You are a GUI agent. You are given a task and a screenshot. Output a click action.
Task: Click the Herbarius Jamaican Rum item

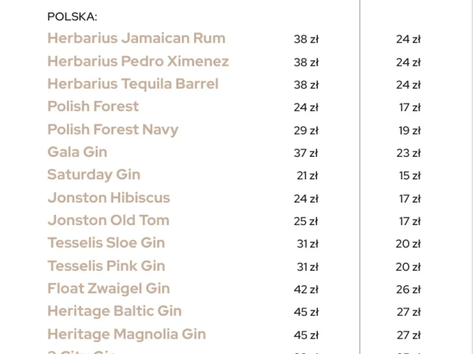pyautogui.click(x=136, y=38)
